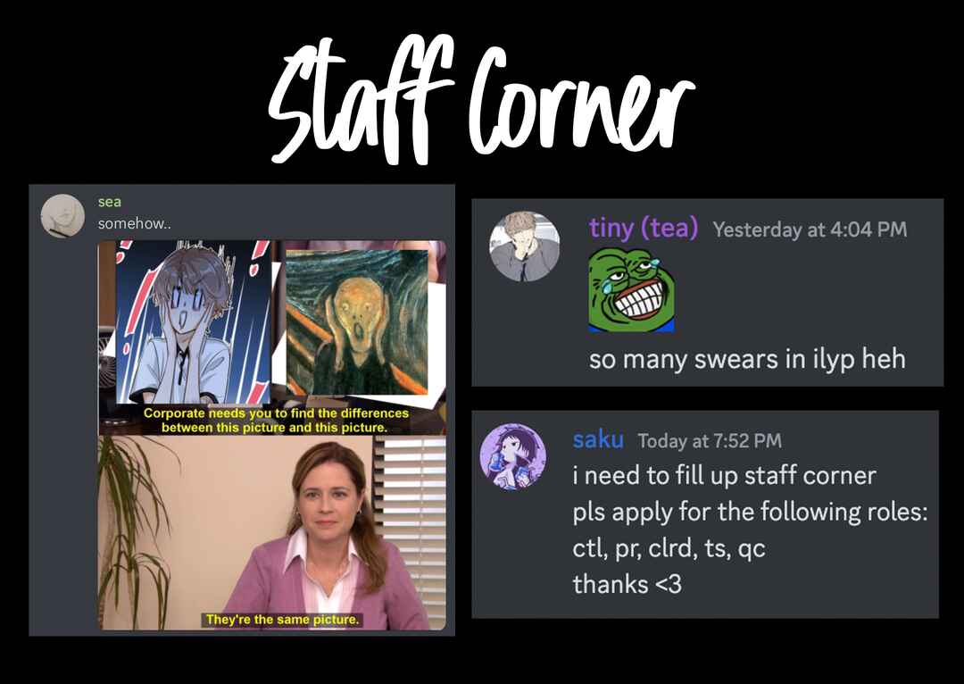The width and height of the screenshot is (964, 684).
Task: Click the woman in pink cardigan image
Action: point(272,533)
